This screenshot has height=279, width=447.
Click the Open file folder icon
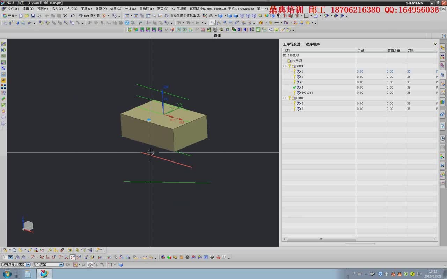click(x=27, y=16)
